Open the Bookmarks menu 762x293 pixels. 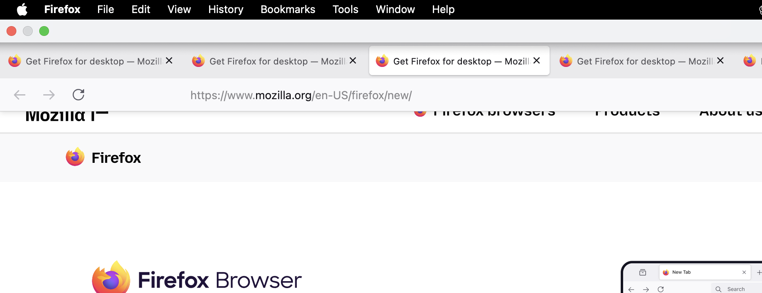coord(288,9)
